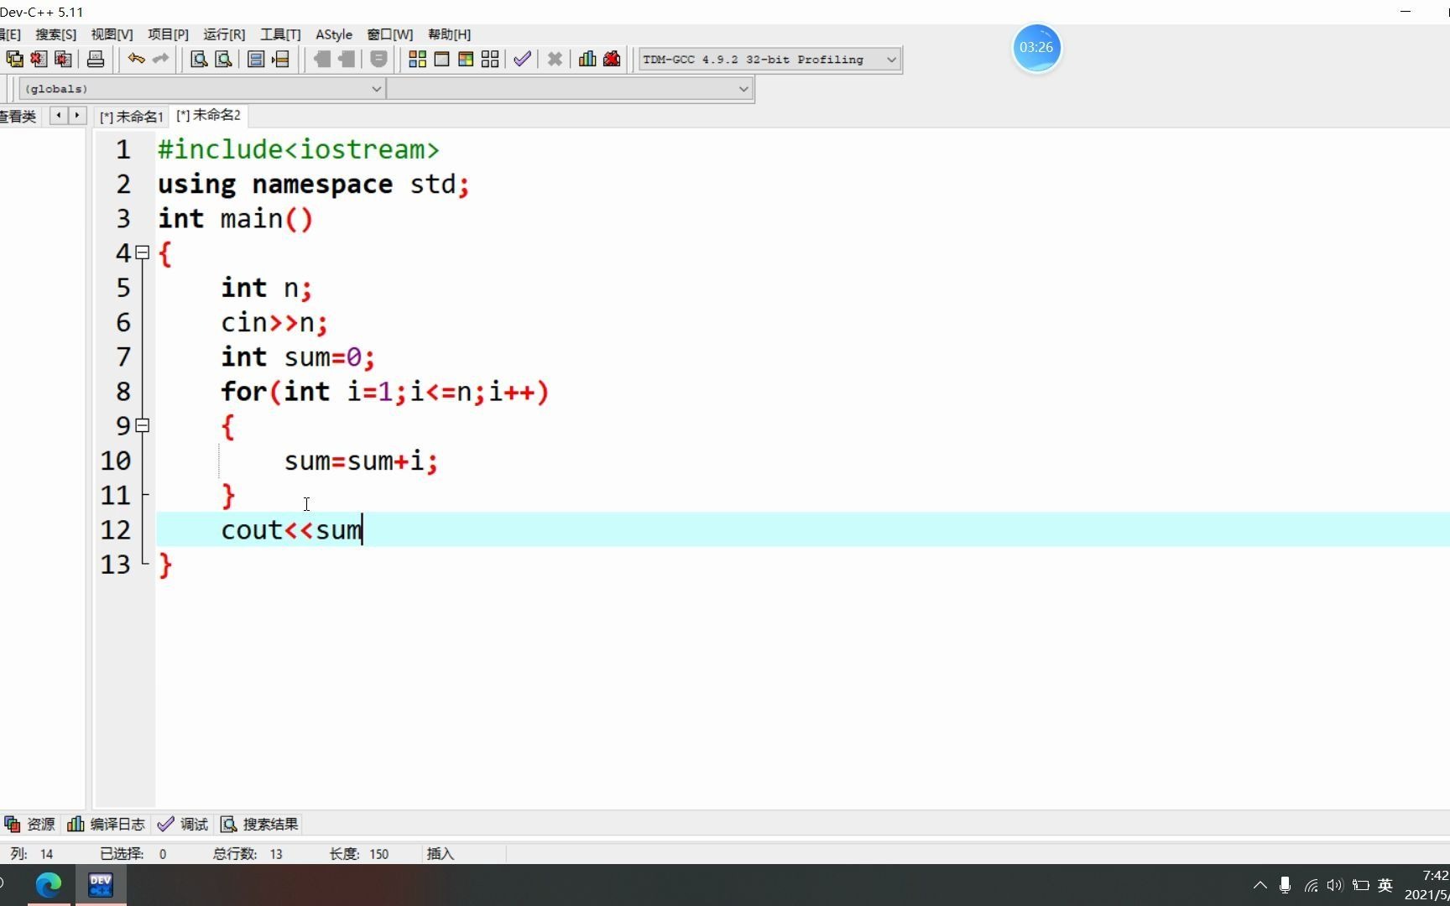Click the Dev-C++ taskbar icon
Screen dimensions: 1450x906
click(101, 884)
